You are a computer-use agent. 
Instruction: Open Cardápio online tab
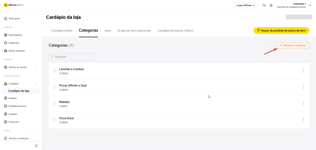click(x=62, y=31)
